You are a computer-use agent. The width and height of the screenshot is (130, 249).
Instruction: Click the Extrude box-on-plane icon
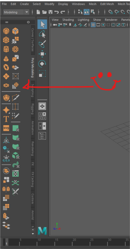pos(6,216)
